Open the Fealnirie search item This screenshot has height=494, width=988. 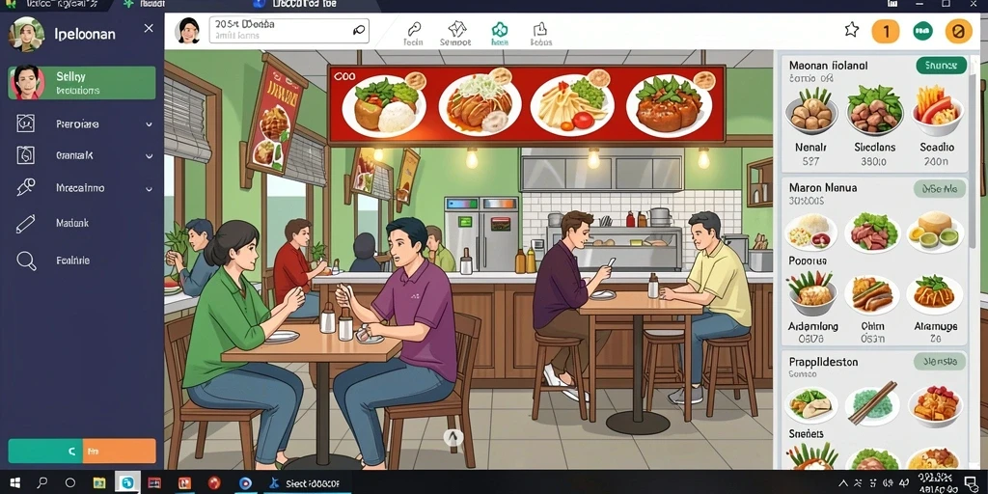[72, 261]
